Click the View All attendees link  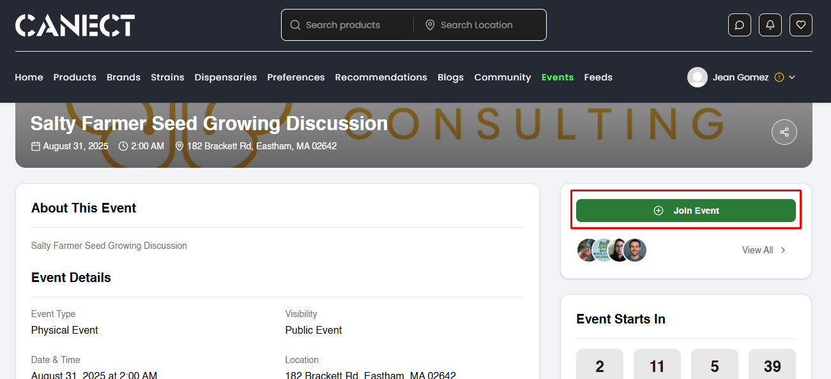[x=757, y=250]
